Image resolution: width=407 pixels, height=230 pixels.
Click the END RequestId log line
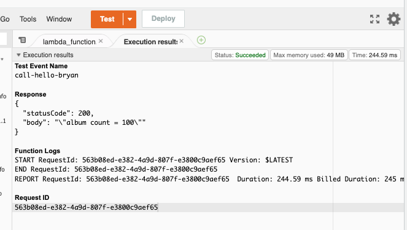click(x=116, y=169)
